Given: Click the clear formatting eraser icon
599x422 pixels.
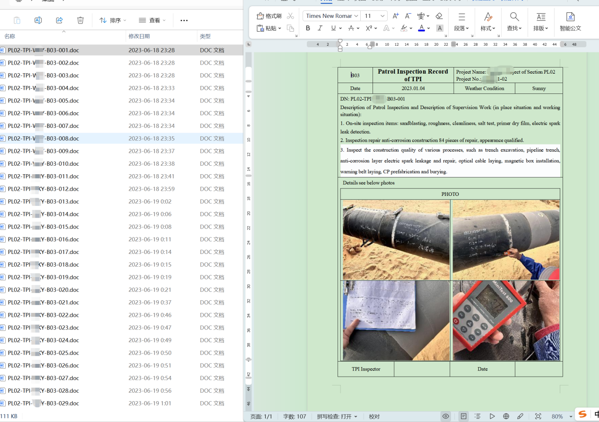Looking at the screenshot, I should click(439, 16).
